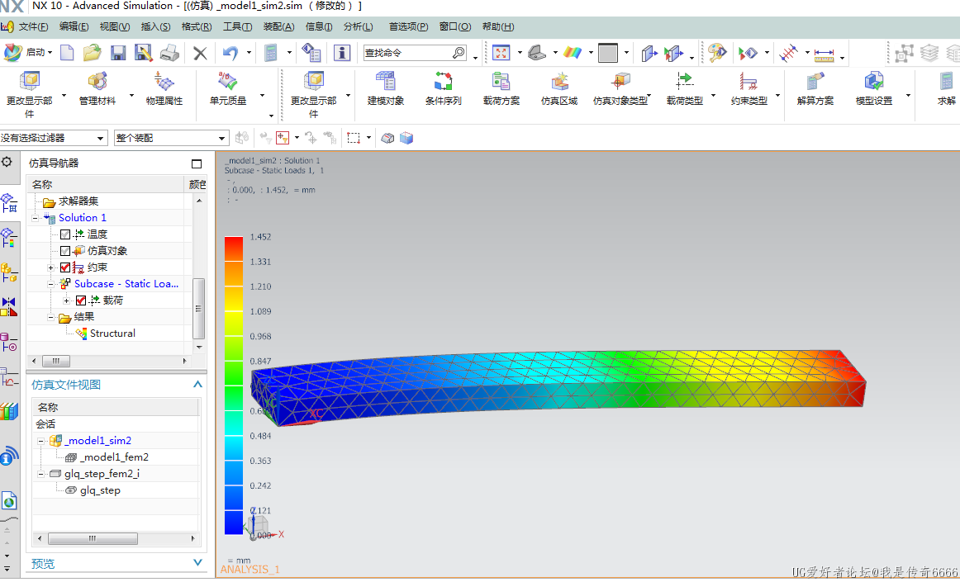Click the Fit view icon
Image resolution: width=960 pixels, height=582 pixels.
click(x=501, y=53)
